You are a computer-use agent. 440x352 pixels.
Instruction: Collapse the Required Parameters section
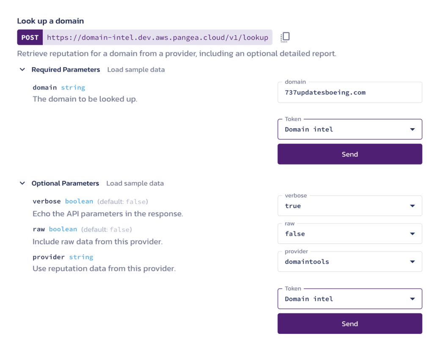(x=22, y=69)
